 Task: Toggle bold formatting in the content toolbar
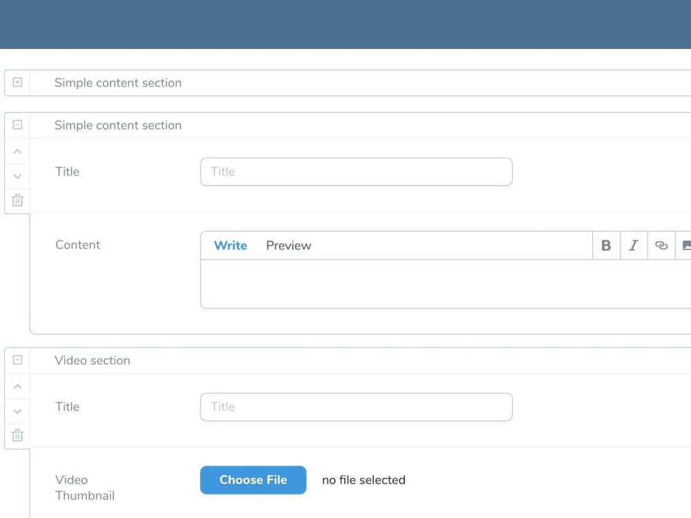coord(605,245)
